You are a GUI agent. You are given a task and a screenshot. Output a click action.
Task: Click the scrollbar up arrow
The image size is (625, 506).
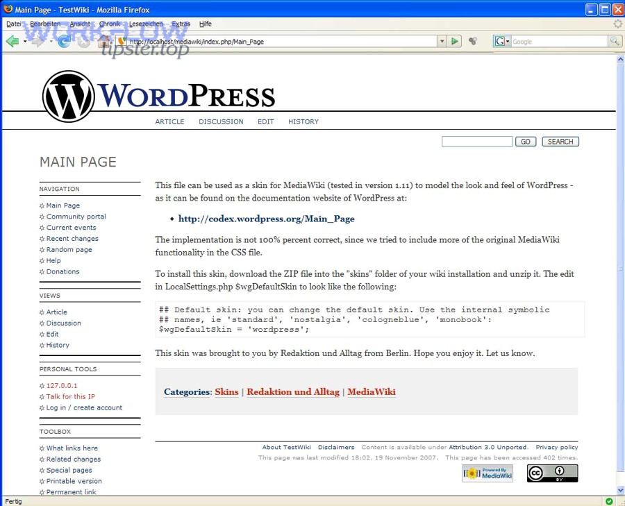tap(621, 60)
